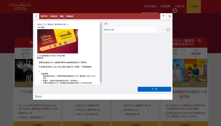
Task: Click the struck-through $559 price
Action: [x=196, y=53]
